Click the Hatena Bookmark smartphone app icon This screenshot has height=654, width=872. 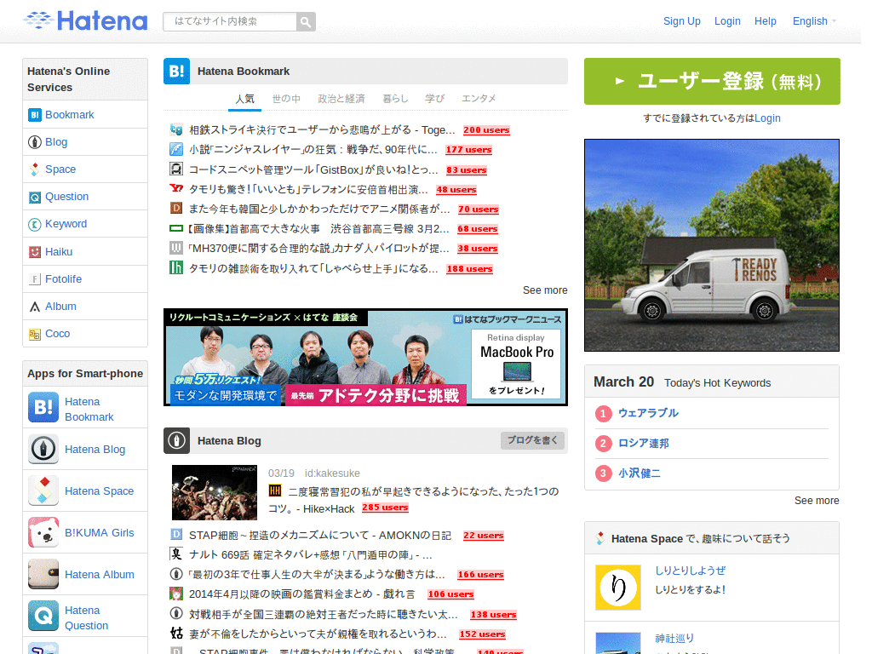(x=43, y=408)
